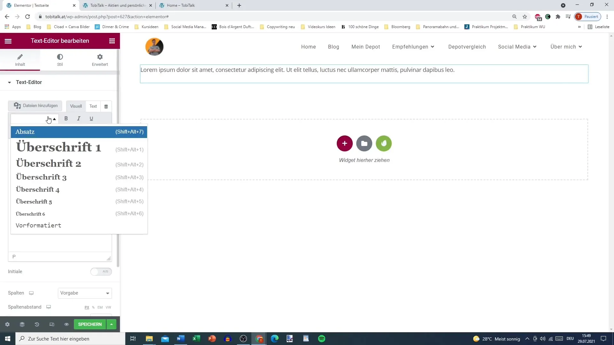Open the Elementor hamburger menu
The image size is (614, 345).
click(8, 41)
